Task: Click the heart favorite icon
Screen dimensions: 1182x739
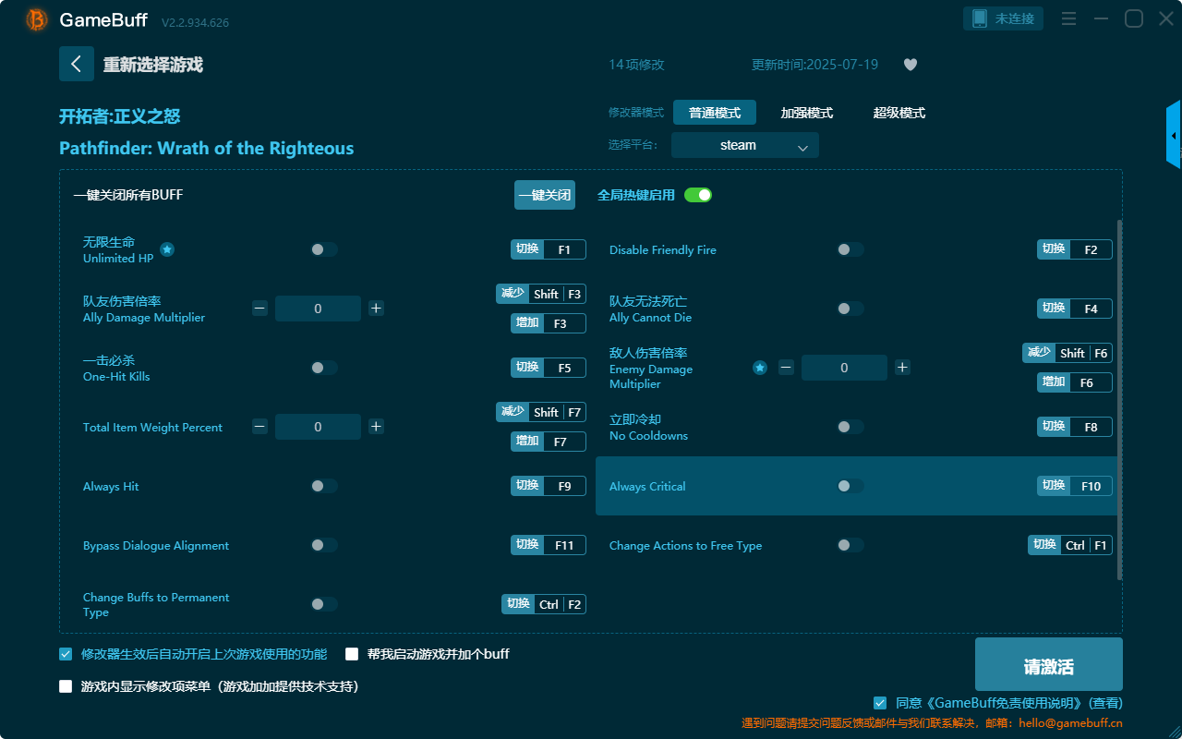Action: [x=910, y=65]
